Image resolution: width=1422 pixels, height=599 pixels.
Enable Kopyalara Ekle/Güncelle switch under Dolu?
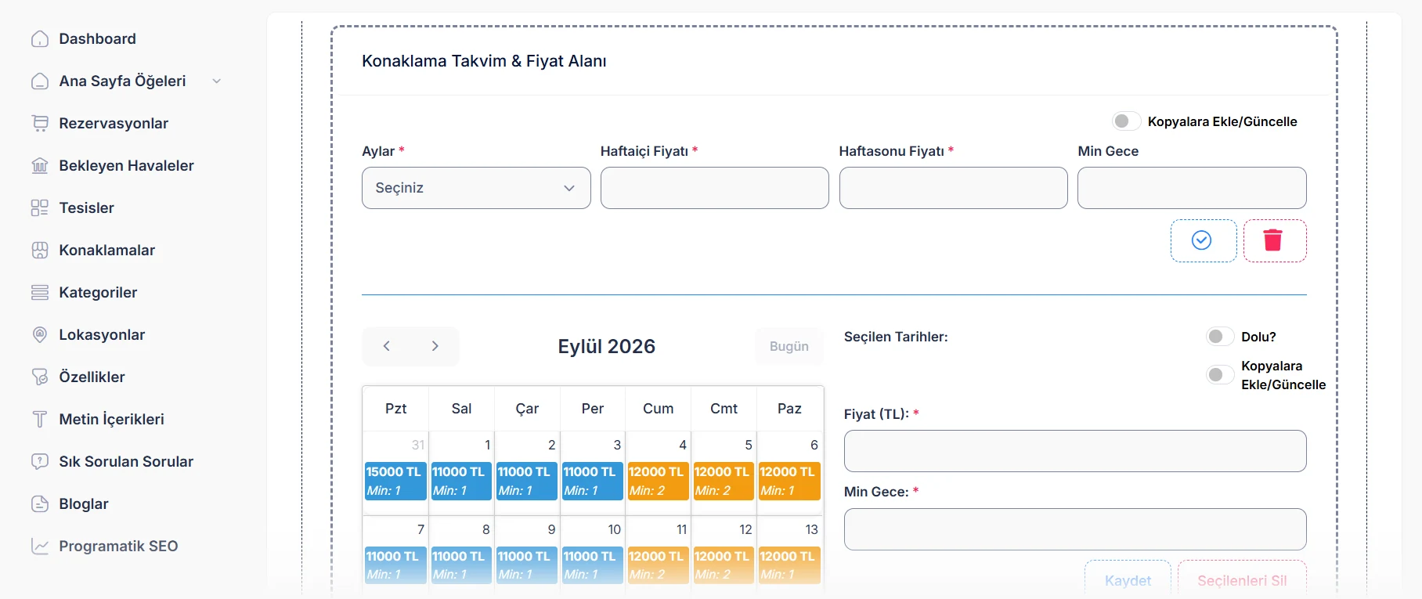point(1221,375)
